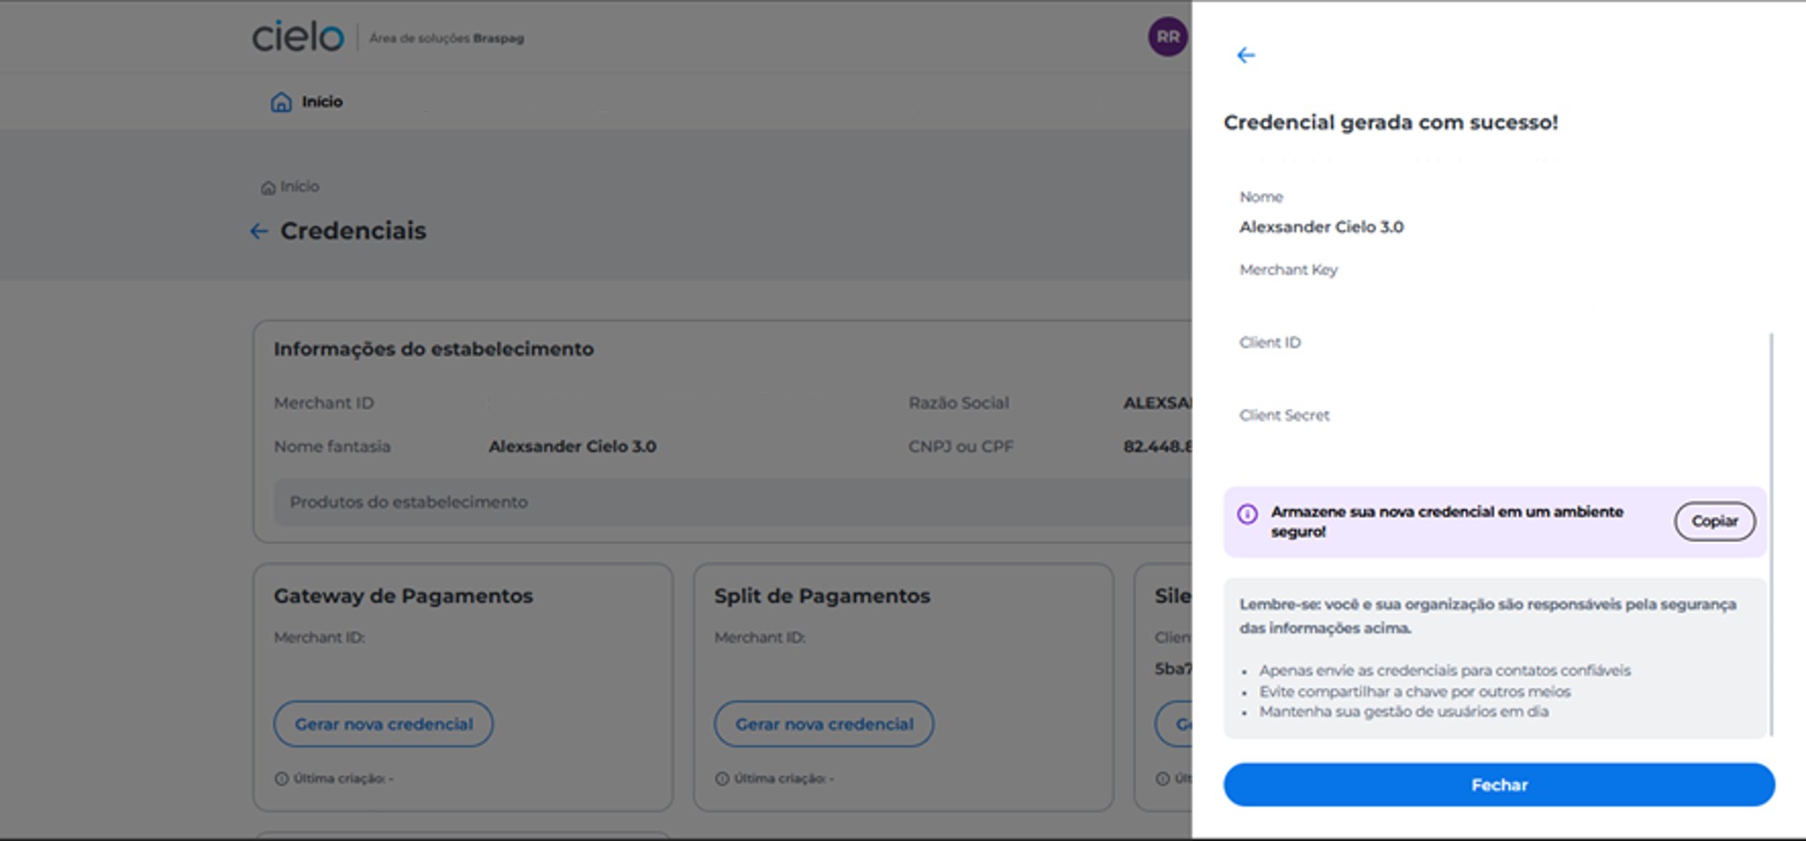Click the Última criação info icon under Split de Pagamentos
The width and height of the screenshot is (1806, 841).
pyautogui.click(x=722, y=778)
